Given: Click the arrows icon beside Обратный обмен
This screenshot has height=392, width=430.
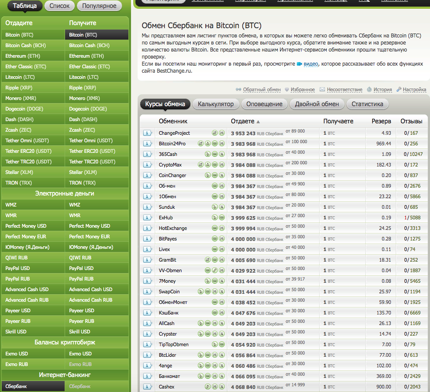Looking at the screenshot, I should [x=238, y=89].
